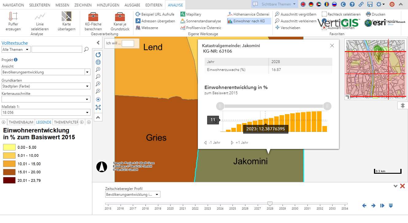Switch to the THEMENBAUM tab
408x223 pixels.
click(x=21, y=122)
